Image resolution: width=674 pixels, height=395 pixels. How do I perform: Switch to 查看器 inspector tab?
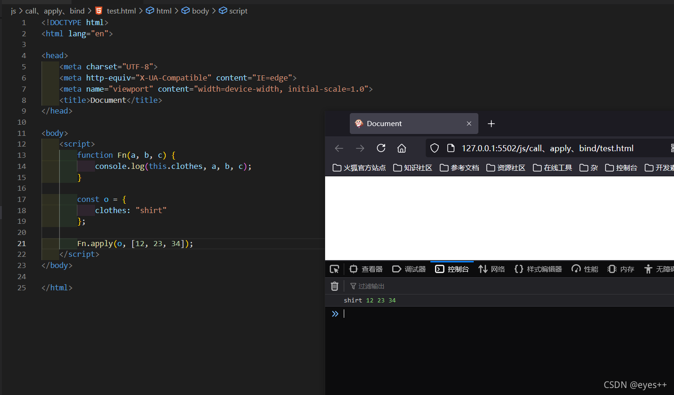pyautogui.click(x=366, y=269)
